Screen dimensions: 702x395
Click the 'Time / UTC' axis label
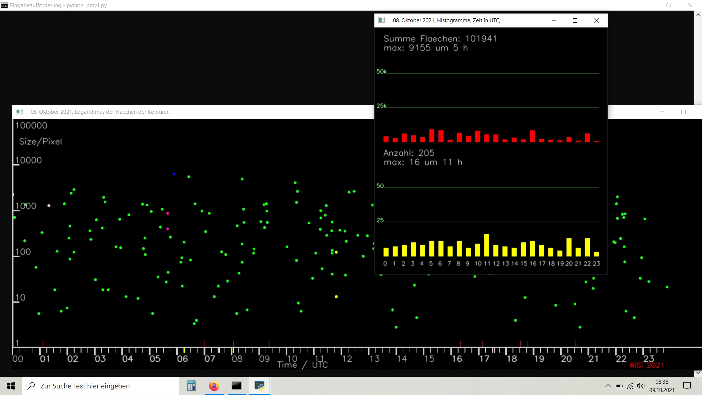pos(303,365)
